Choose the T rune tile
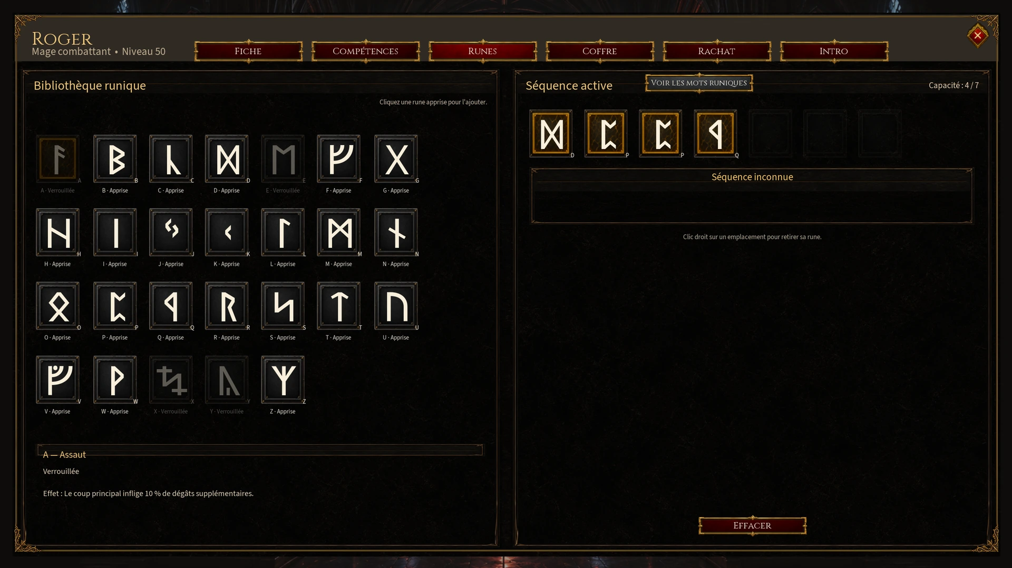 pos(338,306)
